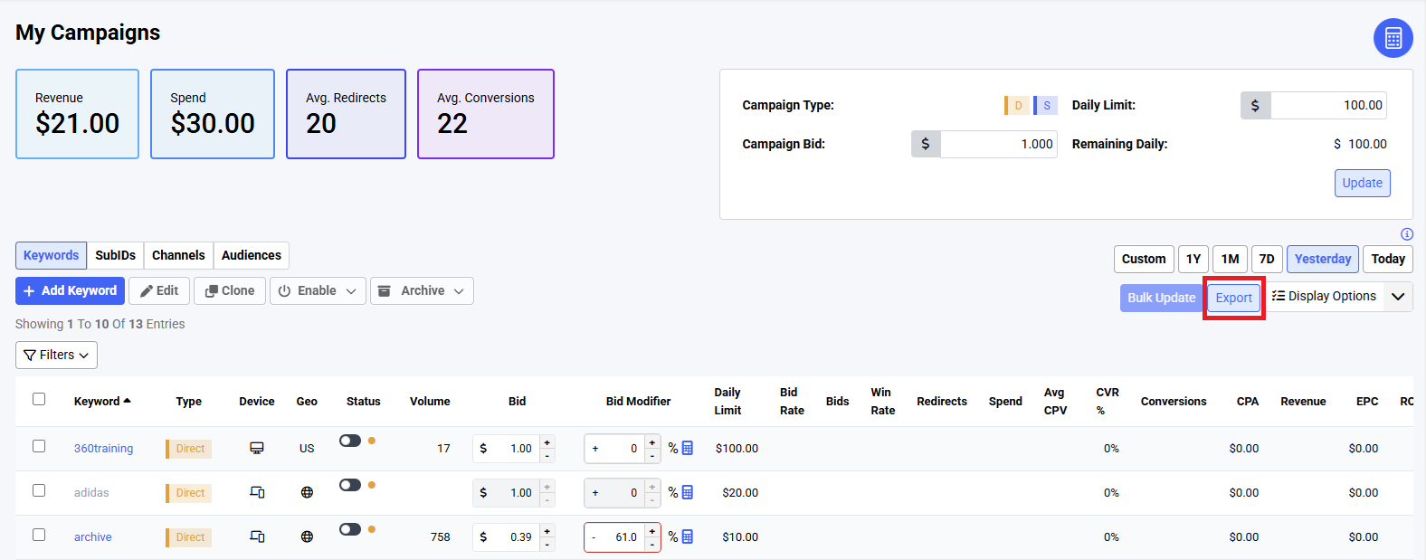Image resolution: width=1426 pixels, height=560 pixels.
Task: Open bid modifier calculator for archive row
Action: [688, 536]
